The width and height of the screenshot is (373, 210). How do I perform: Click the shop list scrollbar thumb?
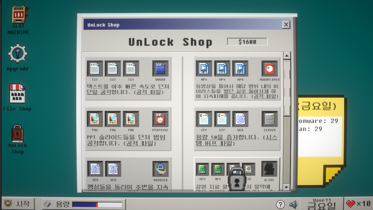[287, 88]
